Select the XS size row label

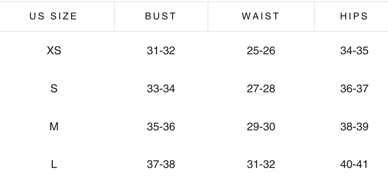(54, 51)
